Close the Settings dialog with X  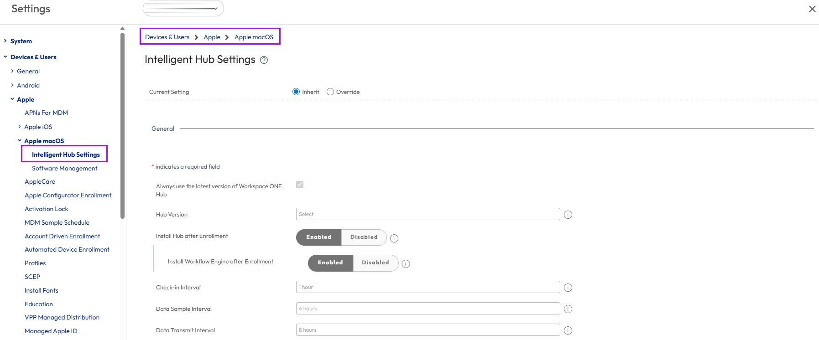(x=812, y=9)
